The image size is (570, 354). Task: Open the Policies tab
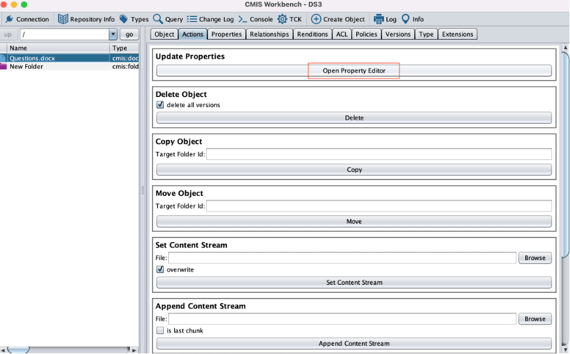[x=366, y=34]
